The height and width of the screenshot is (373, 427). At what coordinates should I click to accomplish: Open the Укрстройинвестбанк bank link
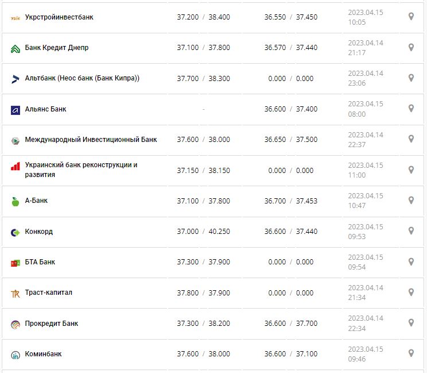point(59,17)
